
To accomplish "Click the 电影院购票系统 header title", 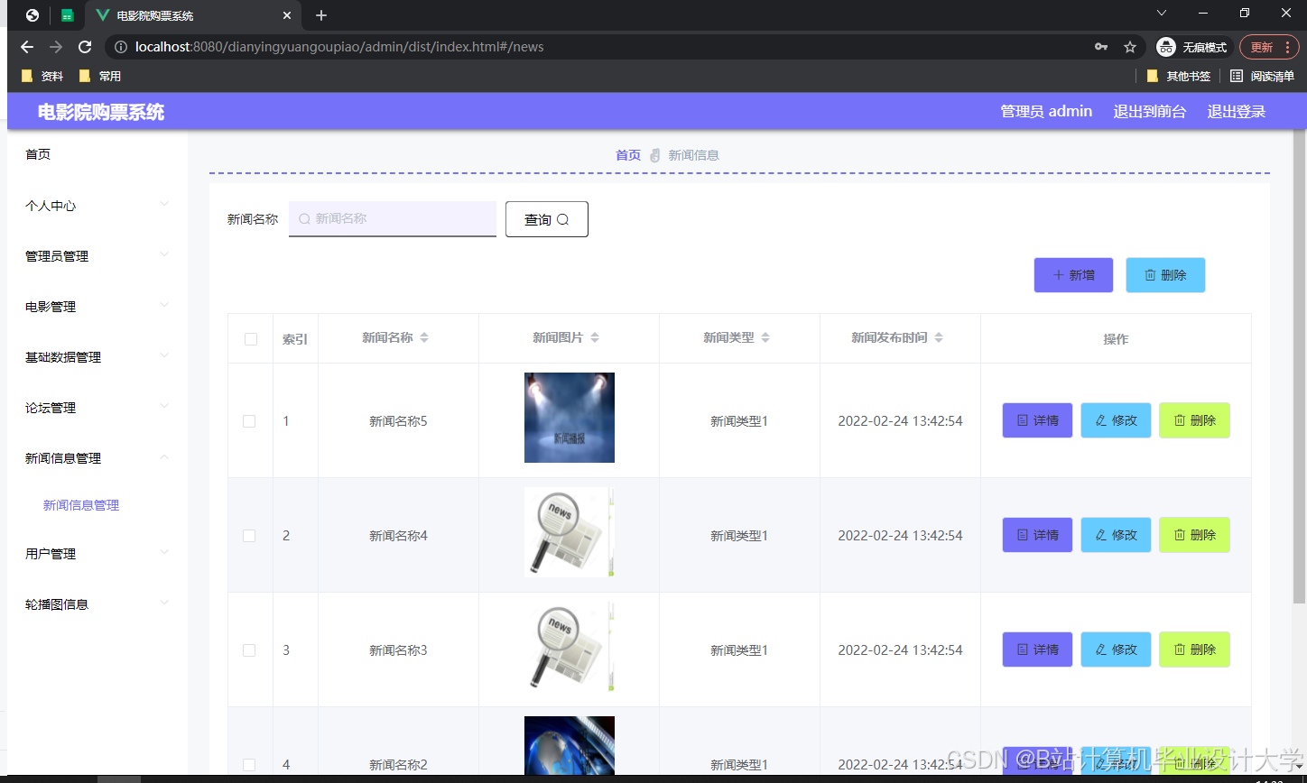I will click(101, 112).
